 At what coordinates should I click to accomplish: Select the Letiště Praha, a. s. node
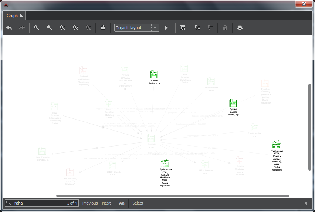[x=154, y=74]
